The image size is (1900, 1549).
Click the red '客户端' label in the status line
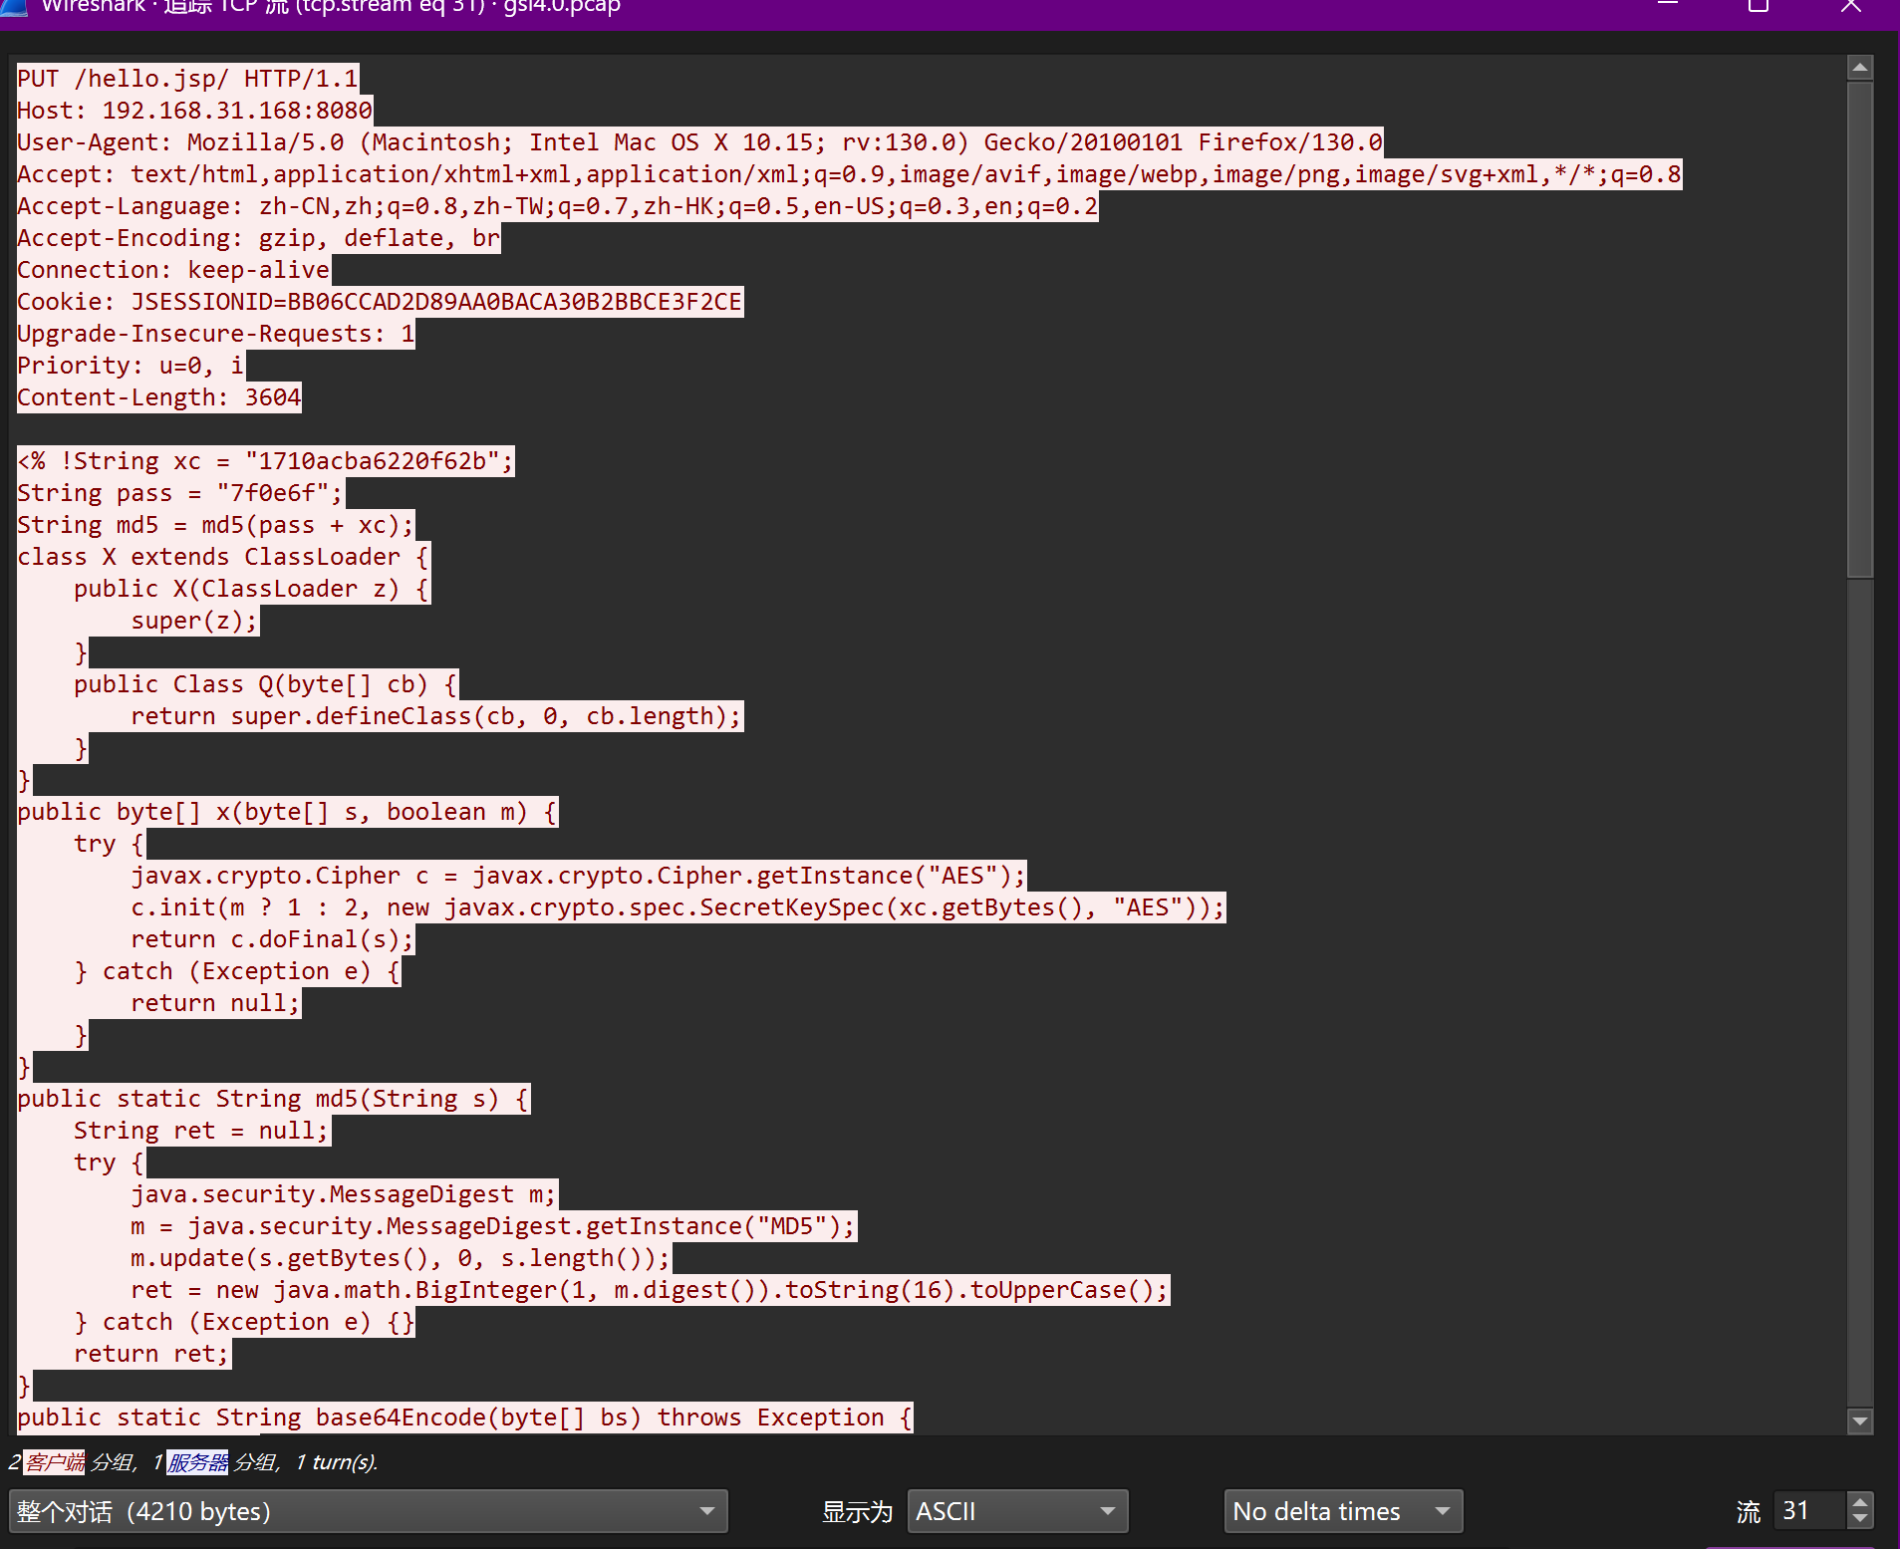[x=55, y=1461]
